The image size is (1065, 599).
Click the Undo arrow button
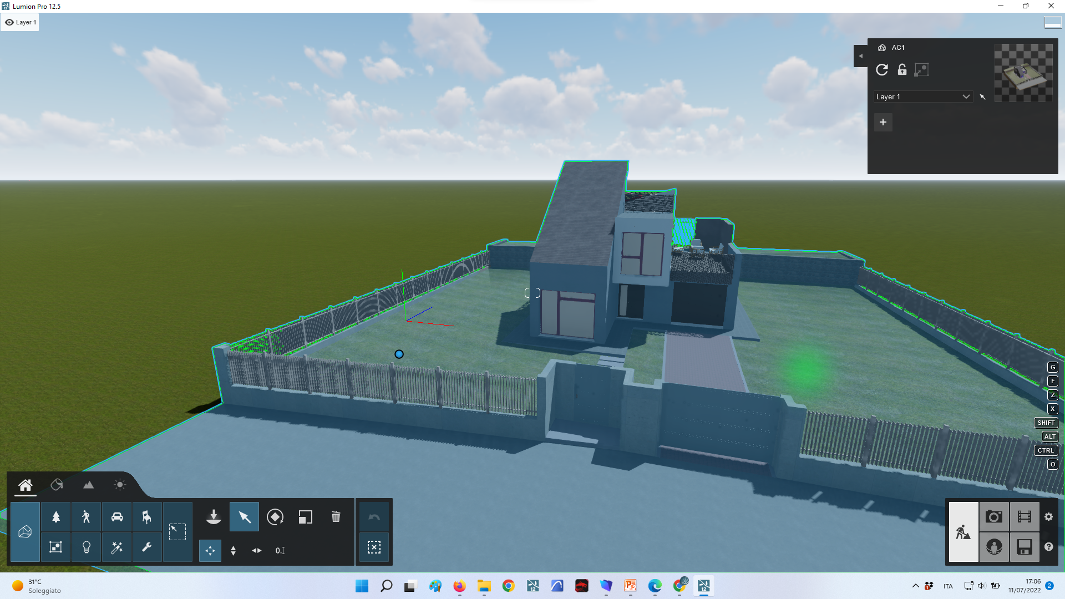(x=374, y=517)
